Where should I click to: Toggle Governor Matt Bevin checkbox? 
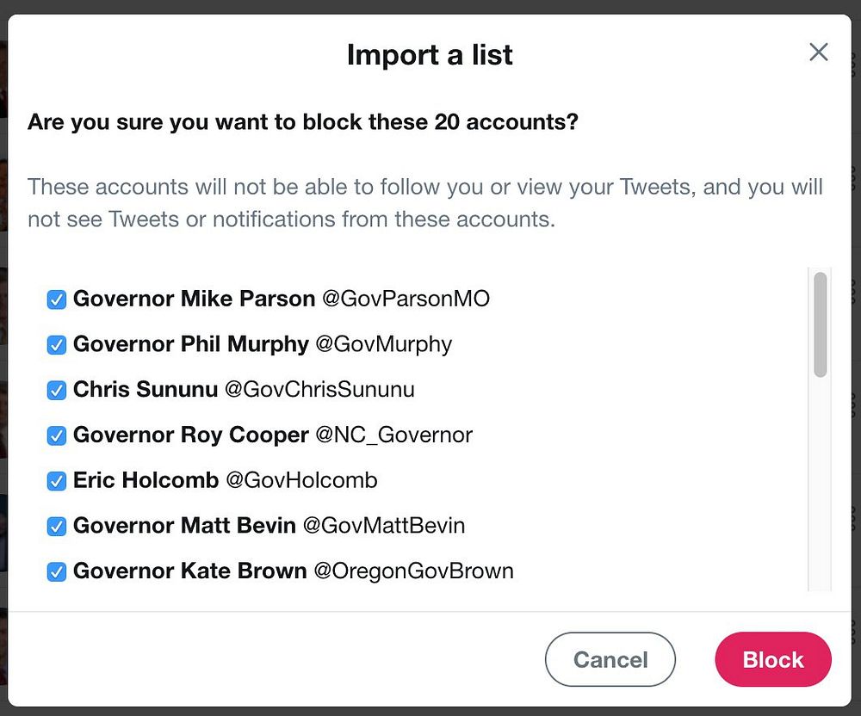tap(57, 526)
